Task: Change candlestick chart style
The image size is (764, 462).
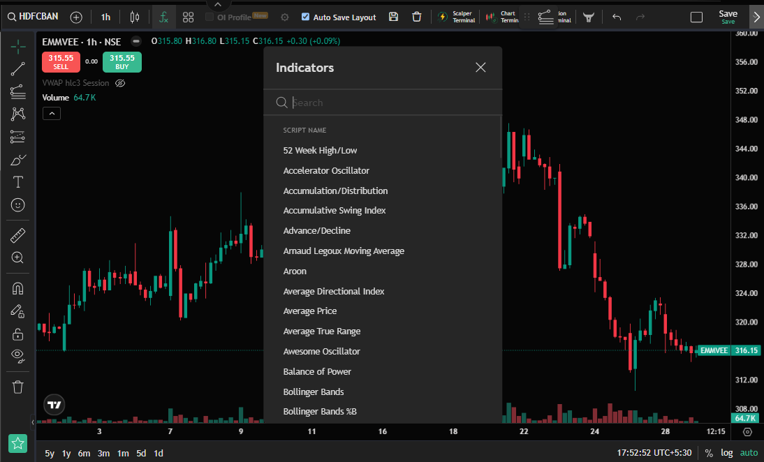Action: coord(135,17)
